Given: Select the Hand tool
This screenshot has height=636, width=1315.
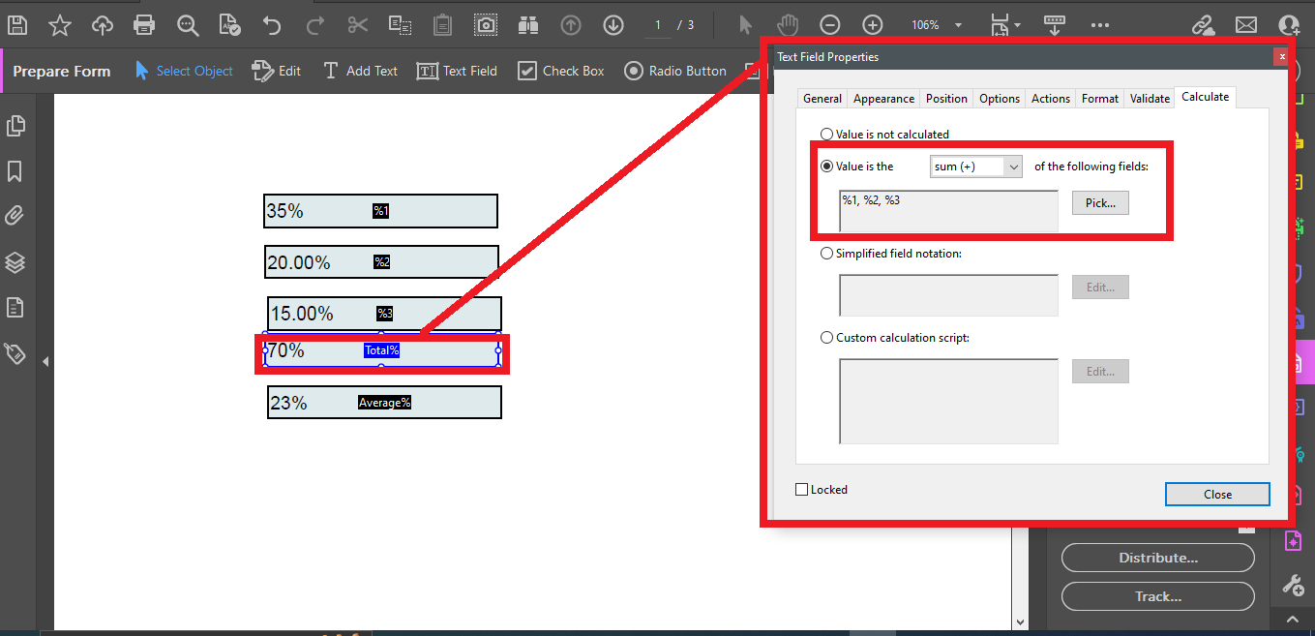Looking at the screenshot, I should (x=787, y=25).
